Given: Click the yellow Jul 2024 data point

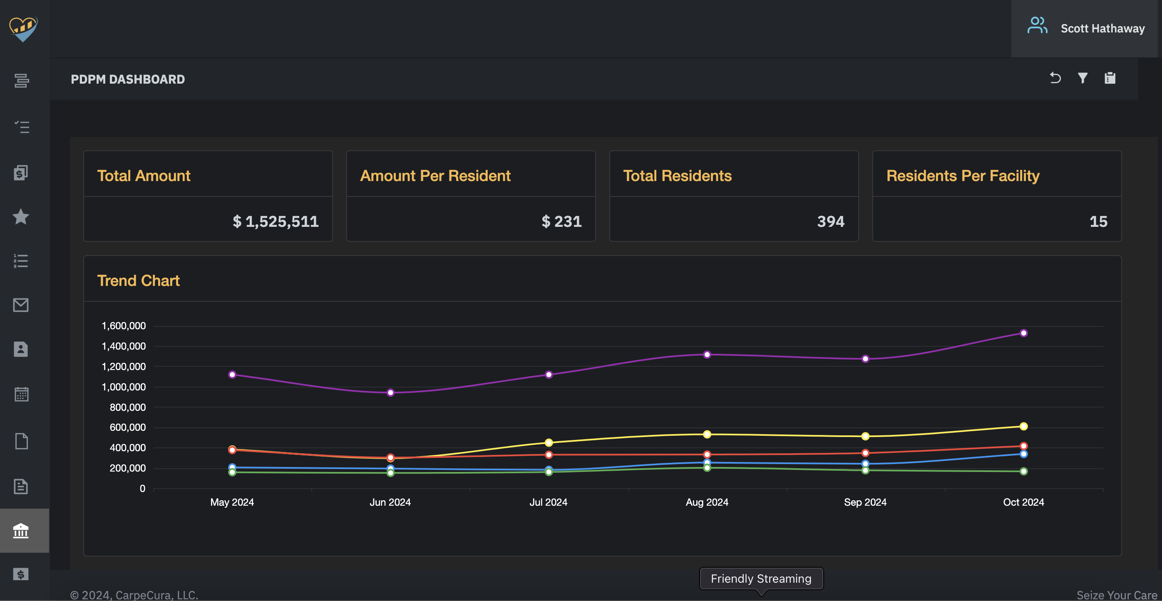Looking at the screenshot, I should coord(549,442).
